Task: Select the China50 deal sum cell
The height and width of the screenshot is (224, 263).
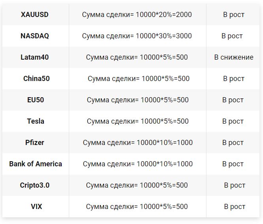Action: (x=138, y=79)
